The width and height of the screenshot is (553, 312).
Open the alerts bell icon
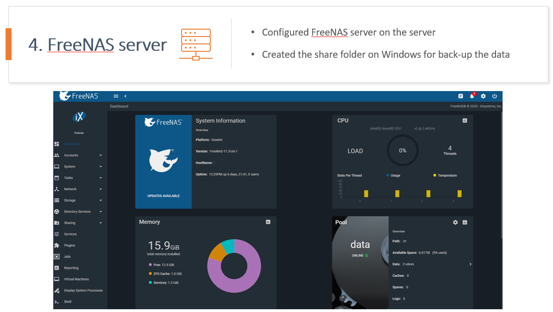click(x=472, y=96)
